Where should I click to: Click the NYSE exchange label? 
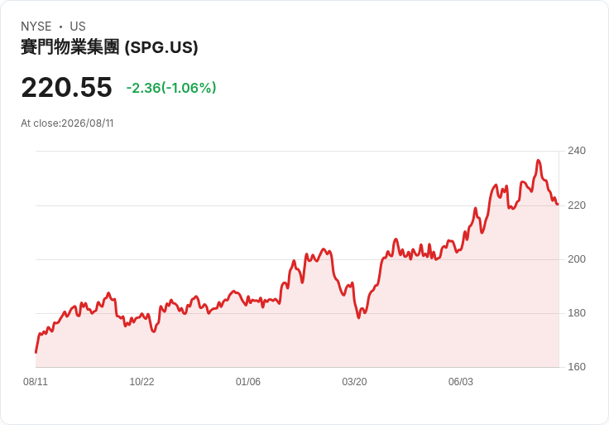coord(36,27)
